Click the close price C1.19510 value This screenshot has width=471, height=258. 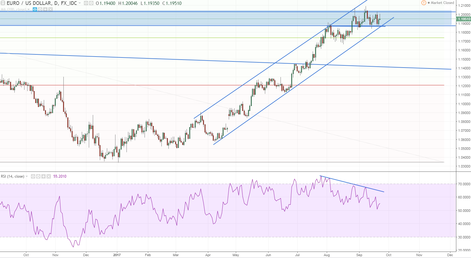click(172, 3)
